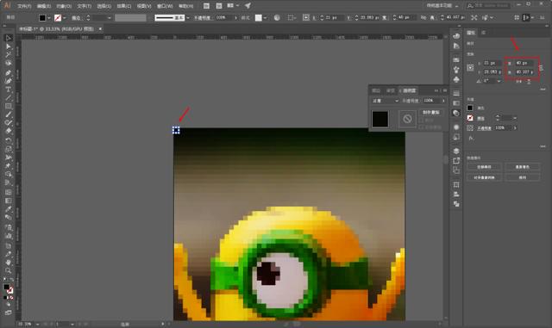Toggle the Invert Mask checkbox

click(x=422, y=127)
